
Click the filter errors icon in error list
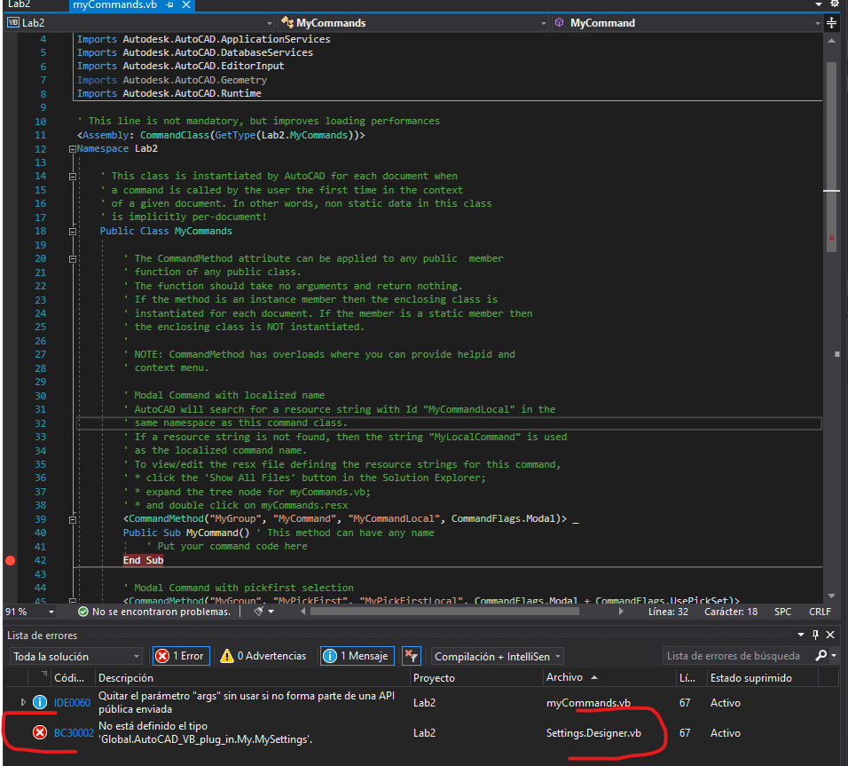[x=411, y=656]
